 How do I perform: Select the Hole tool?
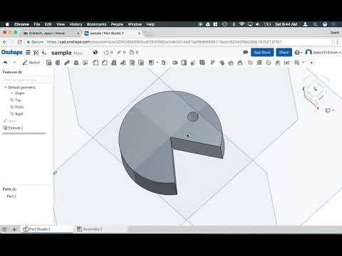[141, 63]
